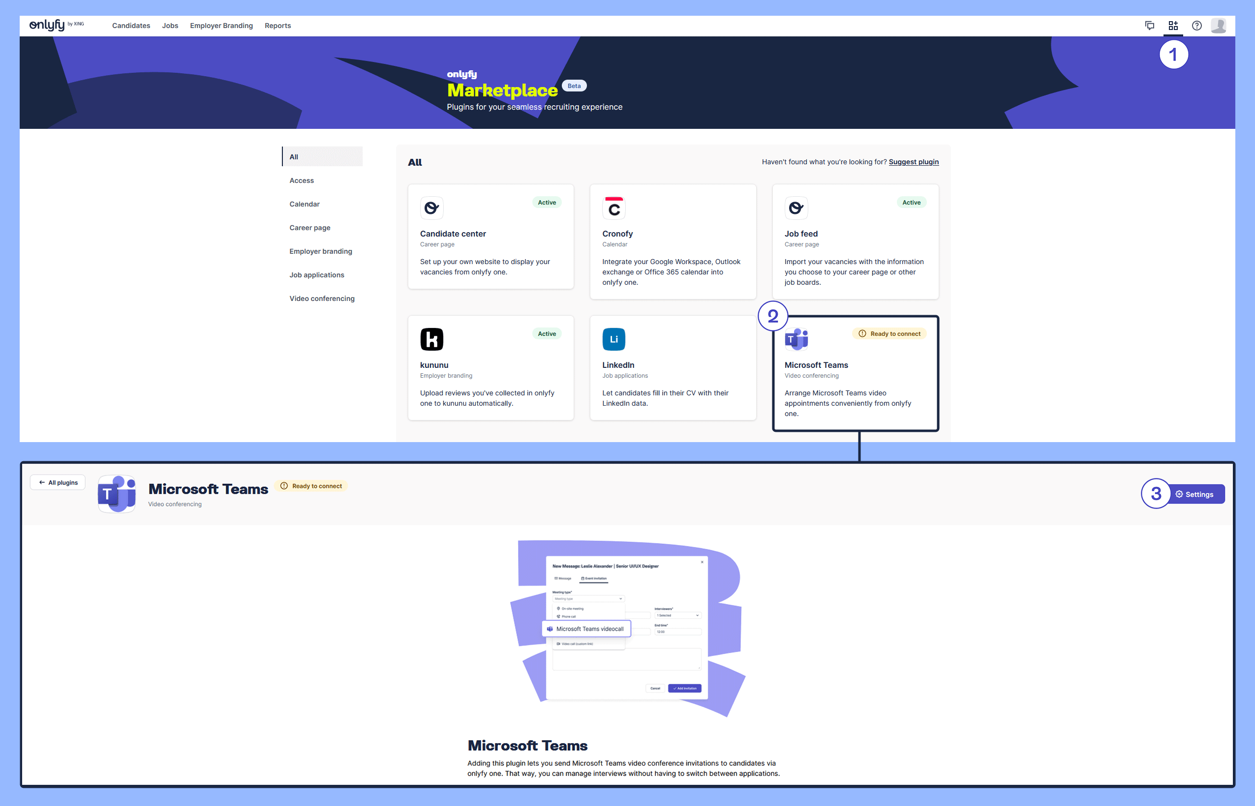This screenshot has height=806, width=1255.
Task: Open the messages icon in the top bar
Action: tap(1150, 25)
